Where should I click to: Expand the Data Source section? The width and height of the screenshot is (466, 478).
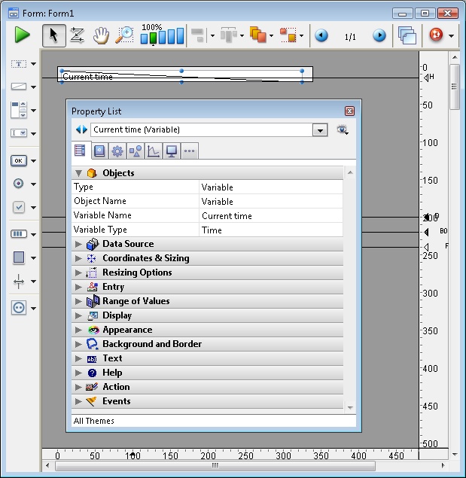78,244
